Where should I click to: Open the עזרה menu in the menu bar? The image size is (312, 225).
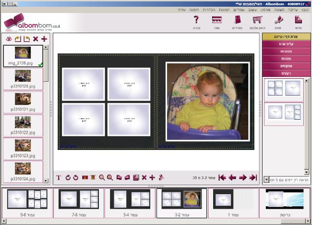(x=181, y=10)
